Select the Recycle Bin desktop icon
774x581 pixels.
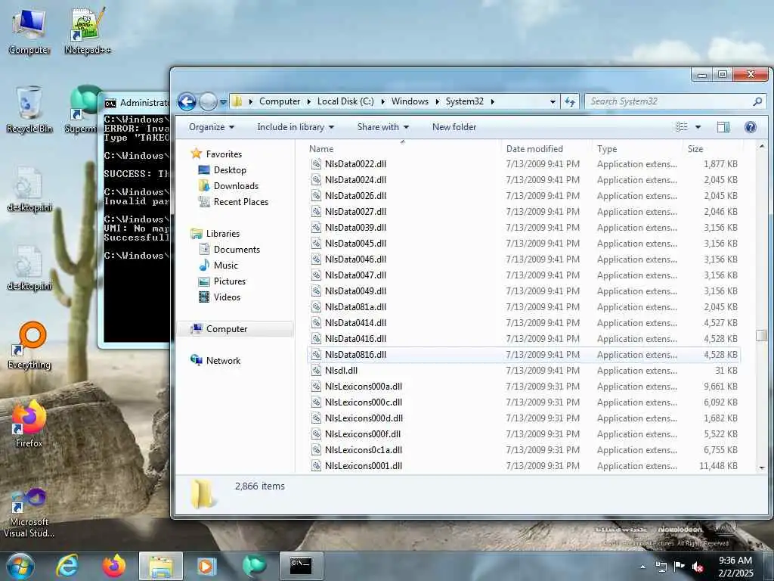coord(29,110)
